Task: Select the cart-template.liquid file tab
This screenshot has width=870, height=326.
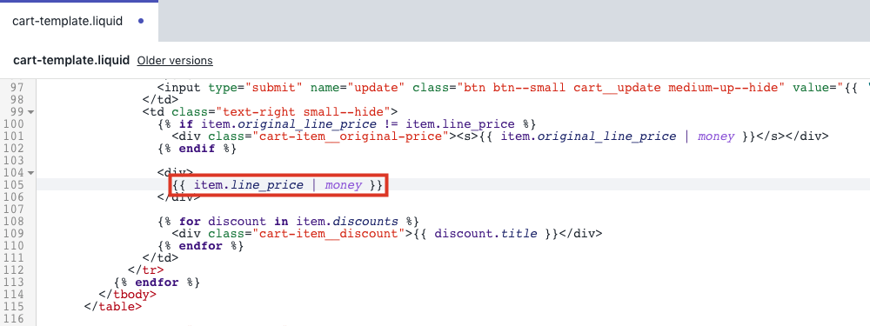Action: pyautogui.click(x=78, y=22)
